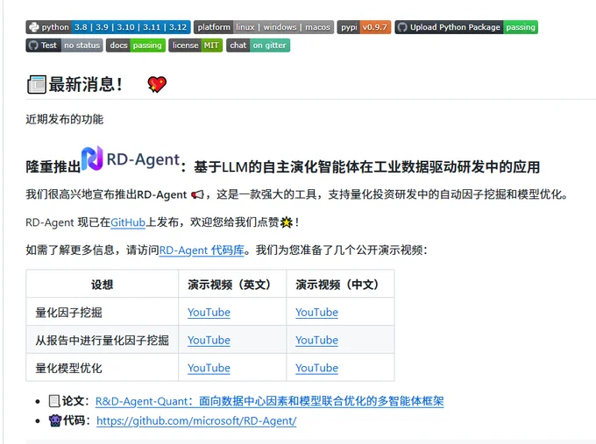Click the newspaper emoji beside 最新消息
The height and width of the screenshot is (444, 596).
point(37,84)
